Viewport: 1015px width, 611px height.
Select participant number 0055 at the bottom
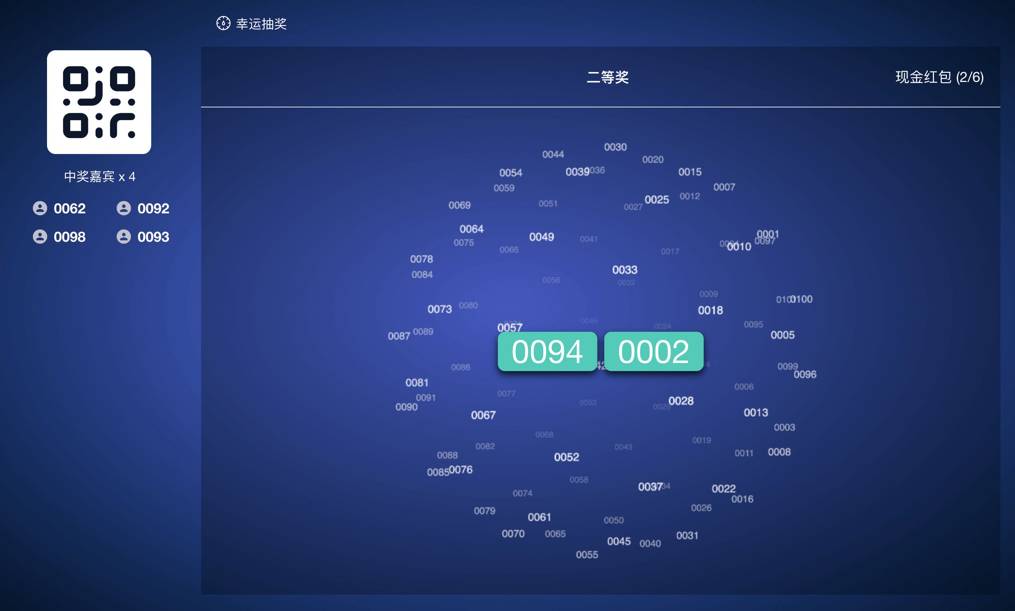[x=587, y=555]
